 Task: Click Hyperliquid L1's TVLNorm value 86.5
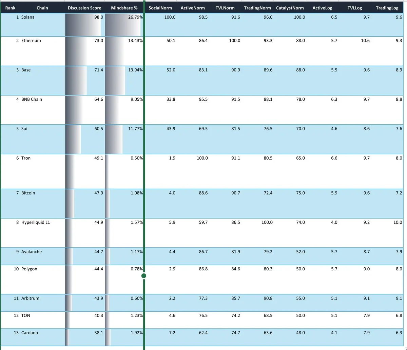(235, 222)
